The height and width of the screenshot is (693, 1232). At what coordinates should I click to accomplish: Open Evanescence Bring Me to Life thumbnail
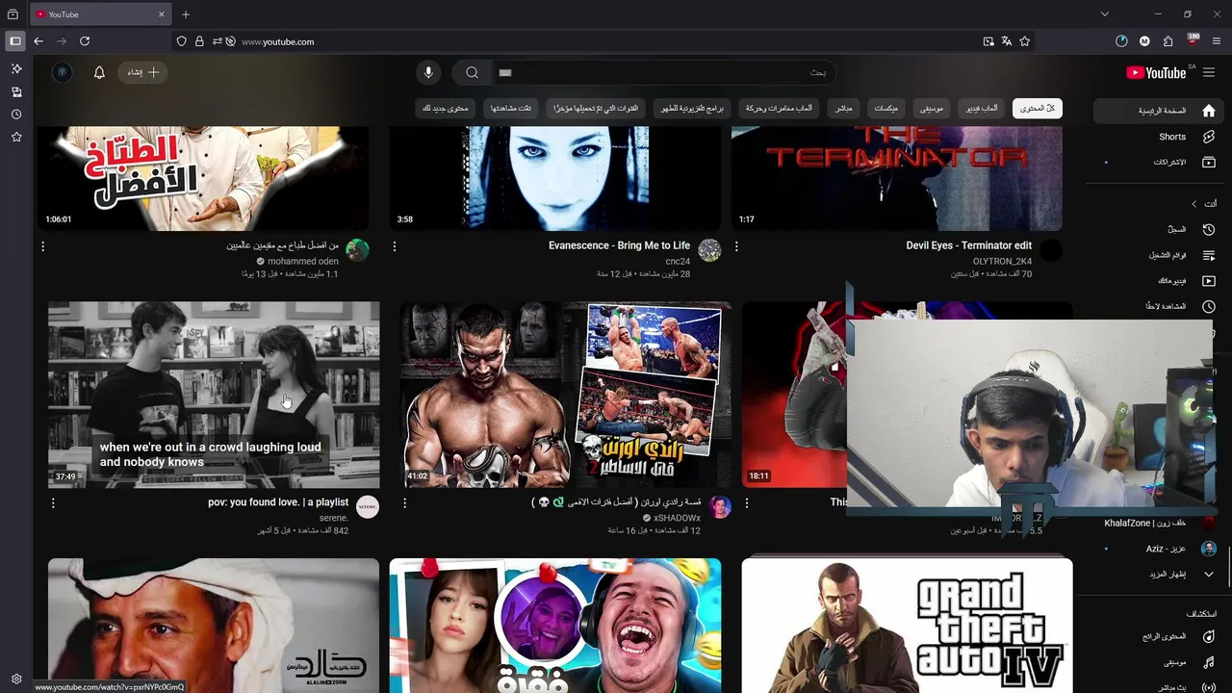(555, 178)
